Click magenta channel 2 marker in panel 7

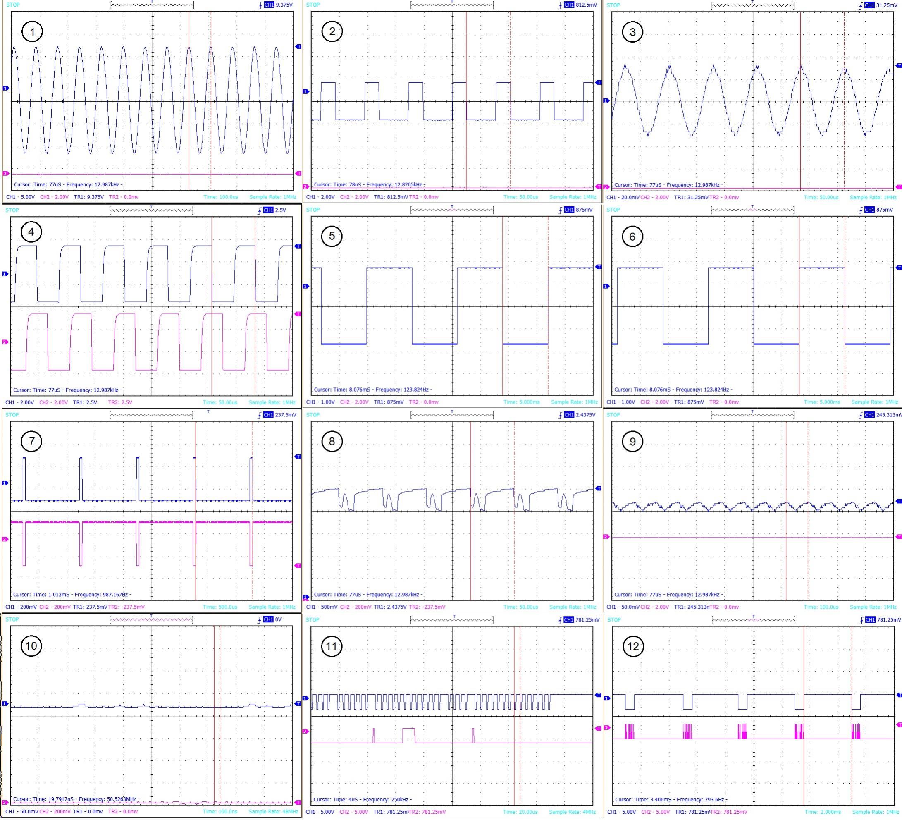(5, 539)
